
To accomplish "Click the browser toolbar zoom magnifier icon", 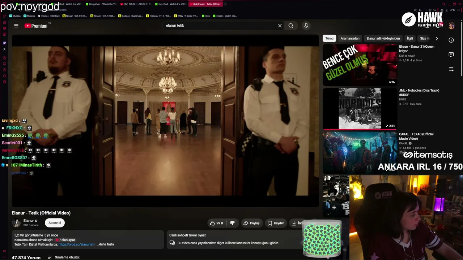I will [x=415, y=10].
